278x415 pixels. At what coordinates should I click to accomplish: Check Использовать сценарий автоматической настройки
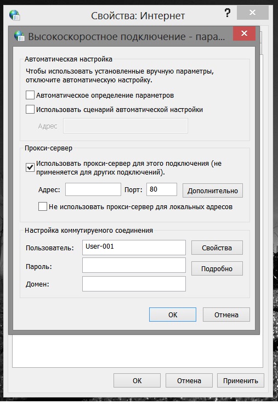30,109
